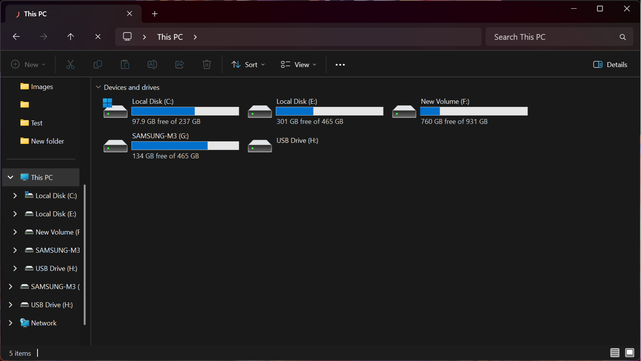Screen dimensions: 641x361
Task: Open the View dropdown
Action: 298,64
